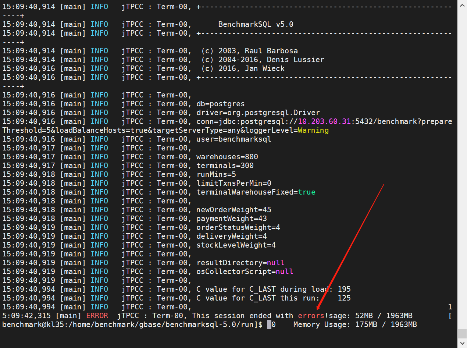467x348 pixels.
Task: Click the "osCollectorScript=null" entry
Action: (x=245, y=271)
